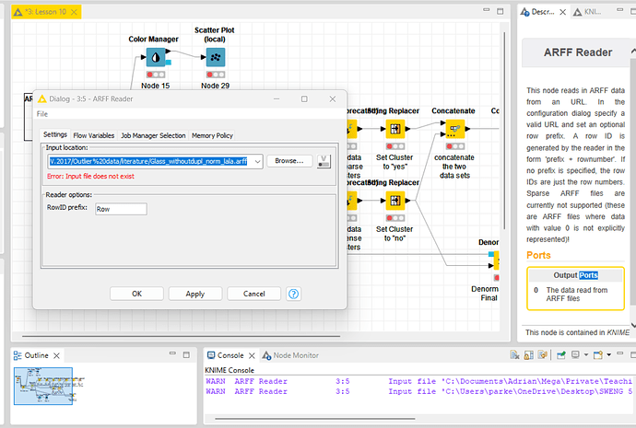This screenshot has width=636, height=428.
Task: Click 'The data read from ARFF files'
Action: (x=577, y=295)
